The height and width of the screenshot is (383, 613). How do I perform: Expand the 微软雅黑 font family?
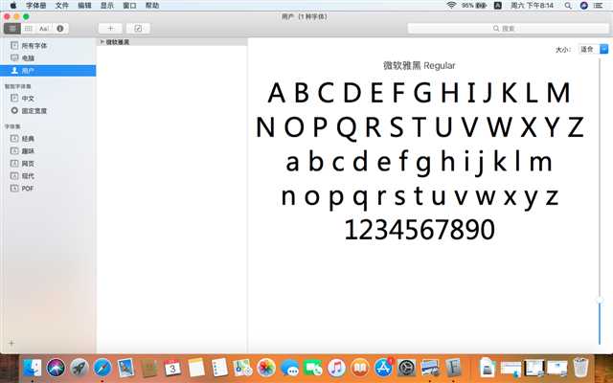[x=102, y=42]
